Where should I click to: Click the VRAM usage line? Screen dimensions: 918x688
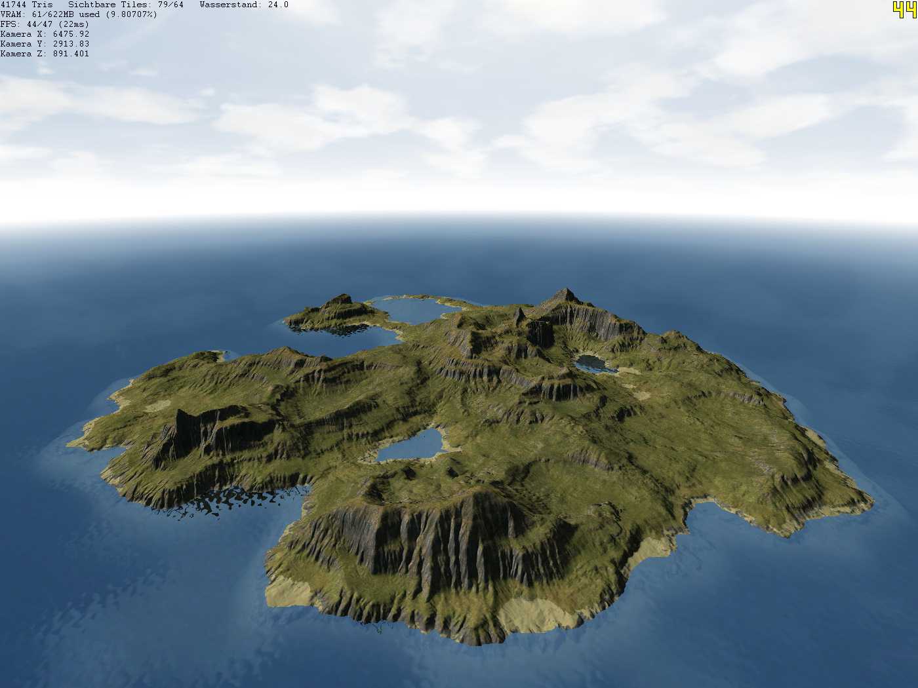tap(79, 14)
